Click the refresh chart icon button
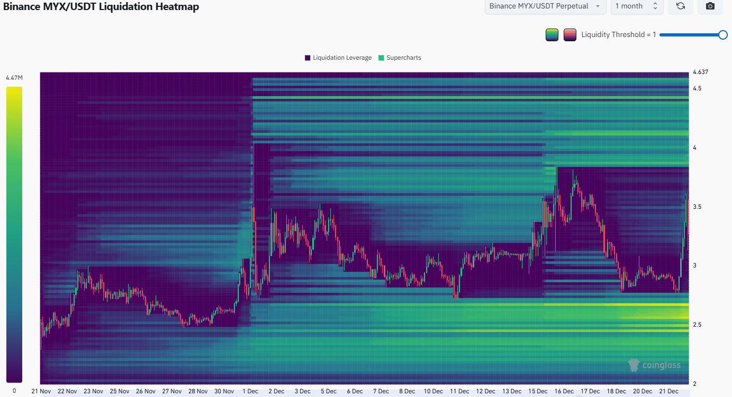732x397 pixels. [681, 6]
